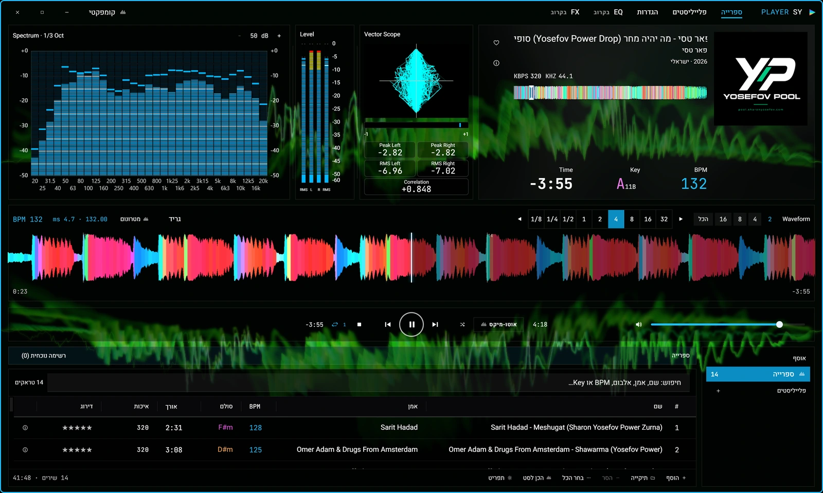This screenshot has height=493, width=823.
Task: Set waveform zoom to הכל
Action: click(x=703, y=219)
